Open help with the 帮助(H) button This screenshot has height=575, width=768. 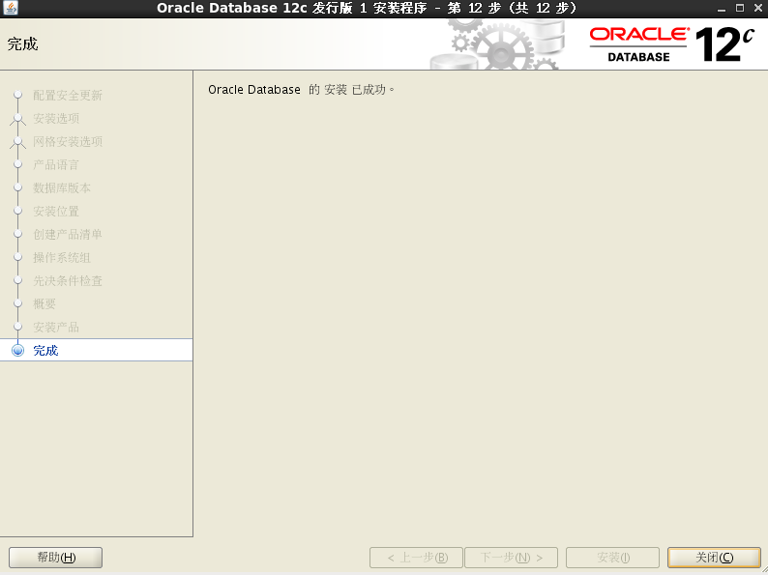click(x=56, y=558)
